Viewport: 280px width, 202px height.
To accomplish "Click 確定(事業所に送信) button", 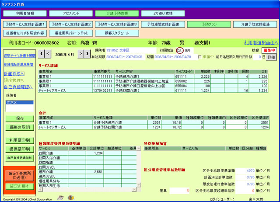I will pos(19,176).
